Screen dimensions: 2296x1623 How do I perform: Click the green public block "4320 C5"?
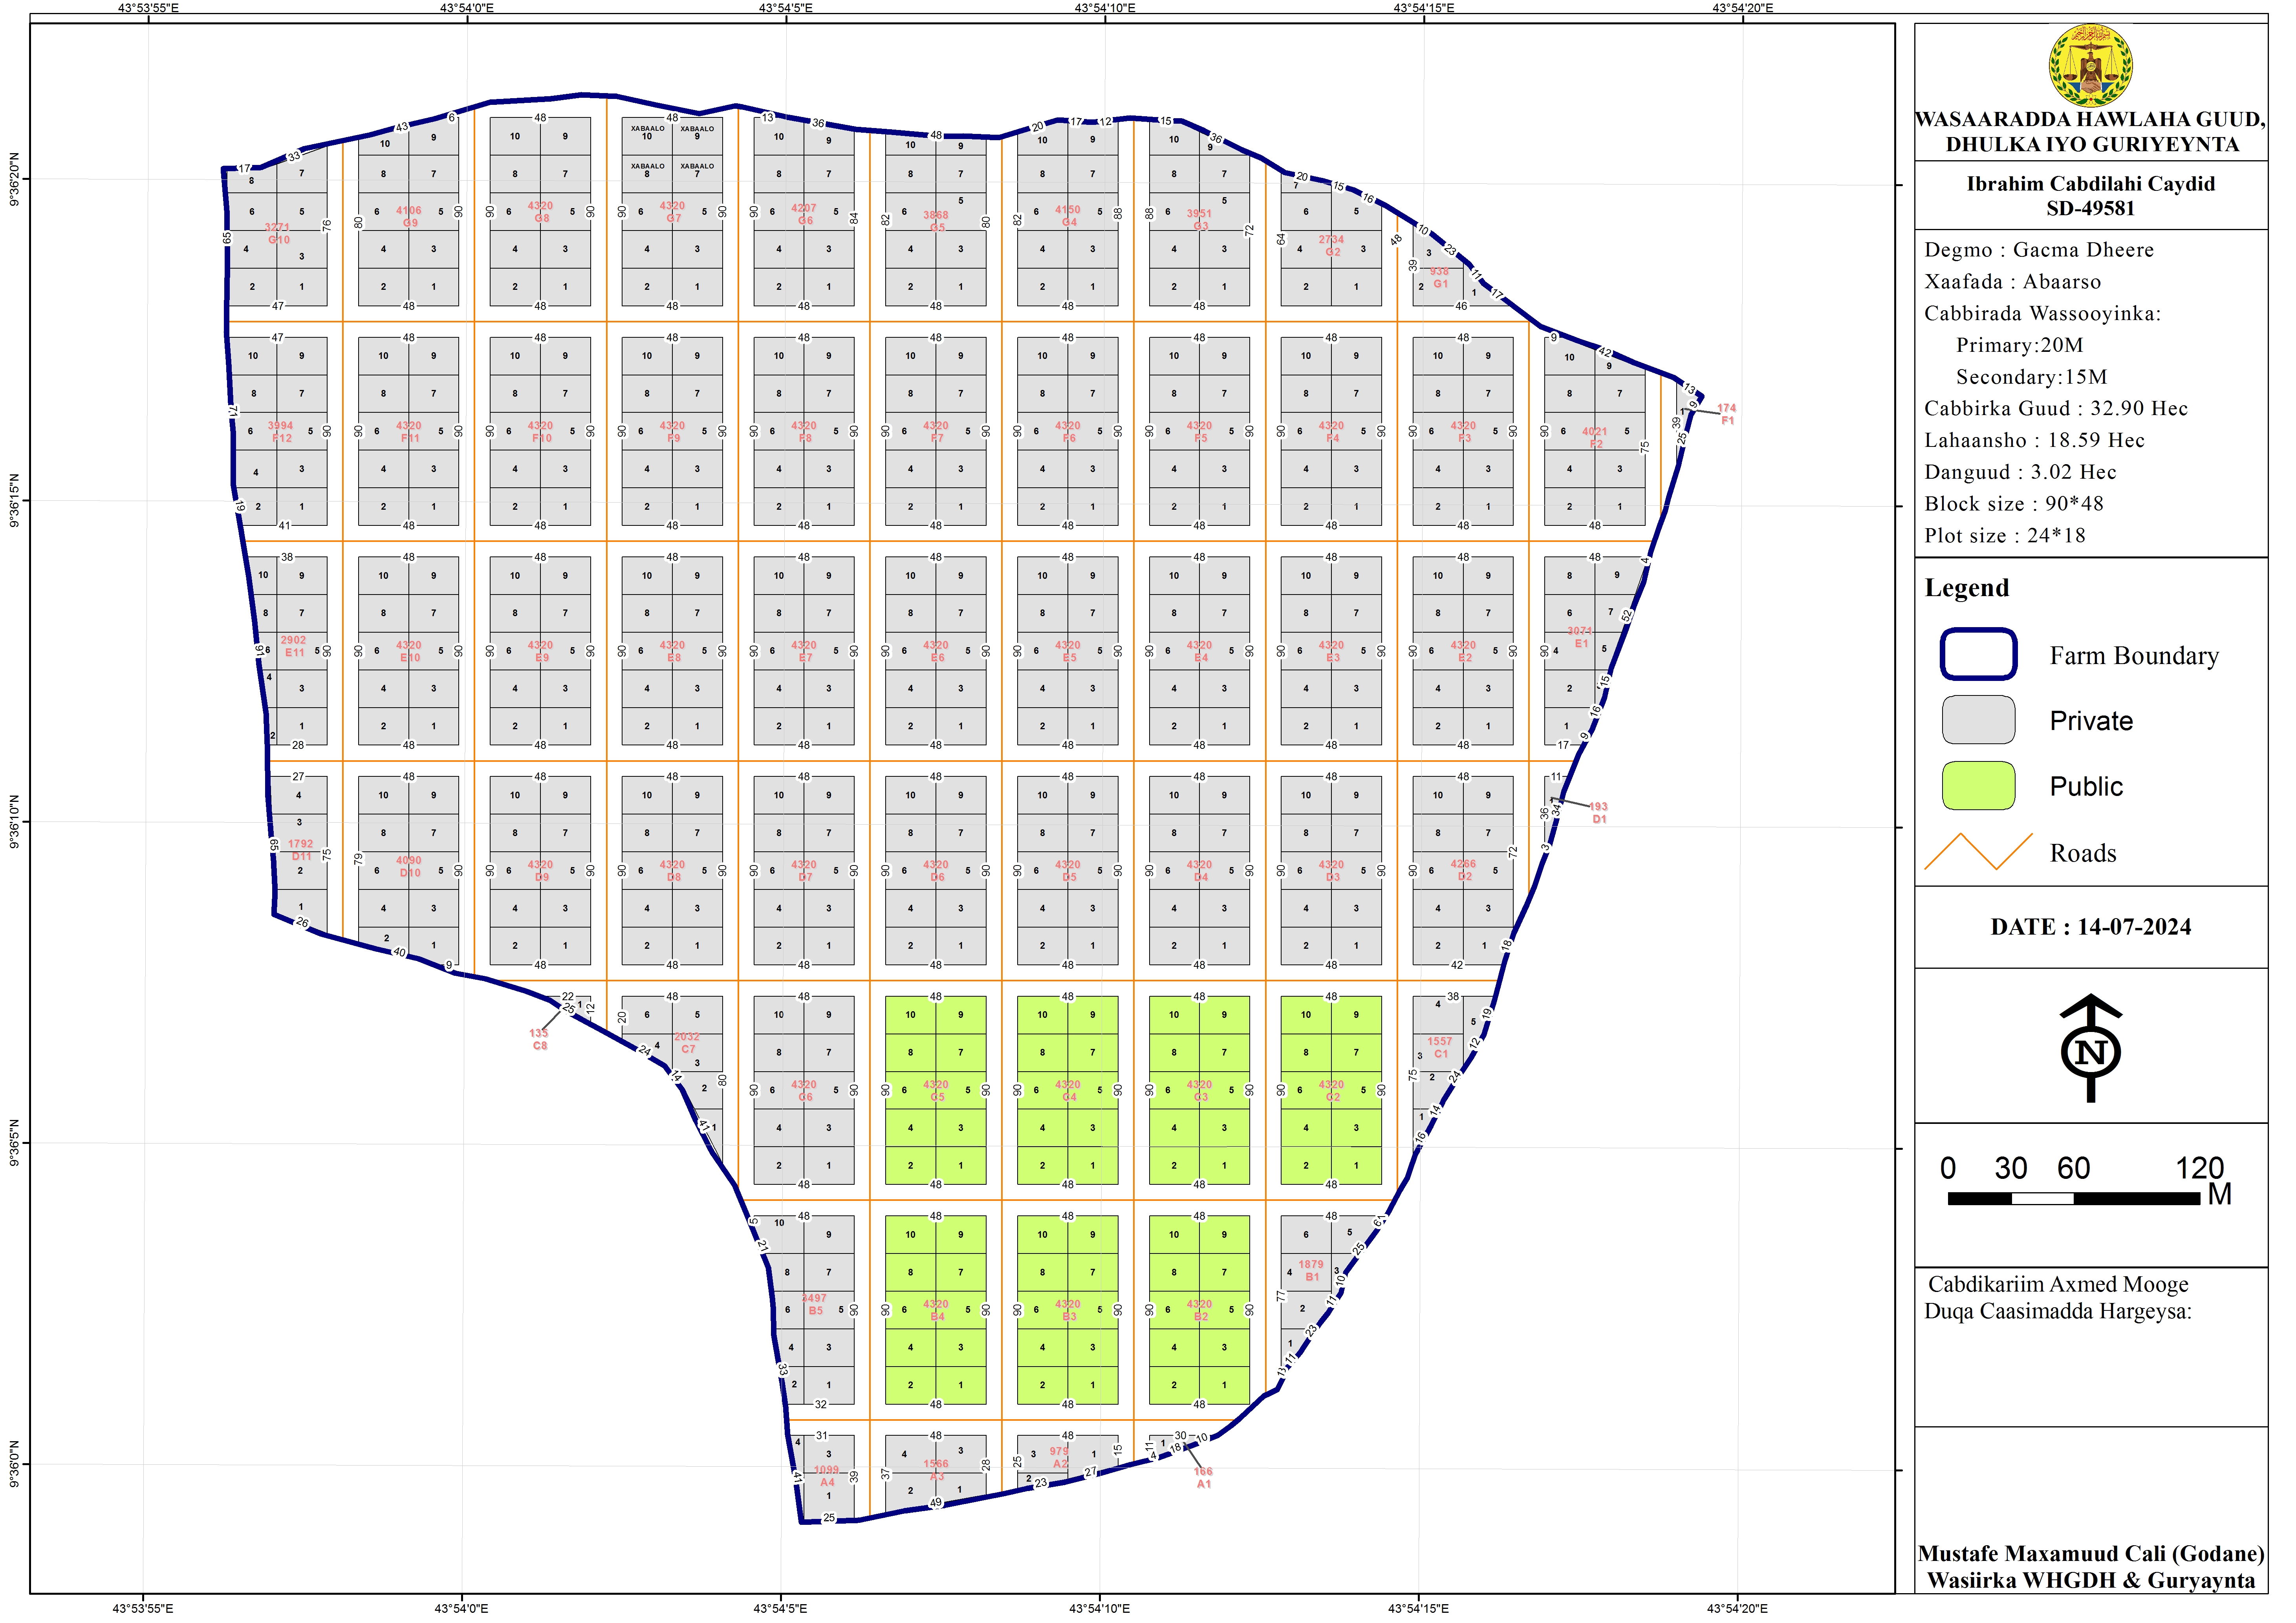tap(936, 1090)
